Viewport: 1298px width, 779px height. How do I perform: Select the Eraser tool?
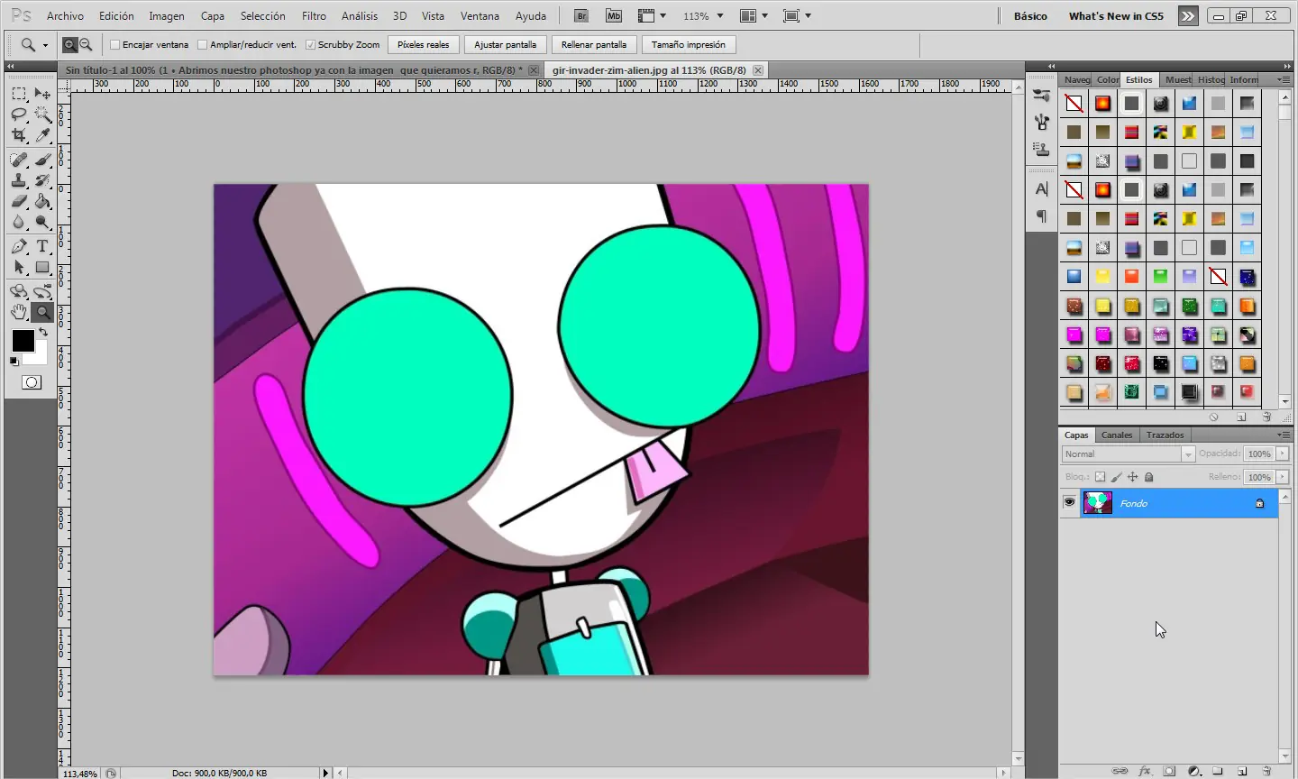[19, 201]
